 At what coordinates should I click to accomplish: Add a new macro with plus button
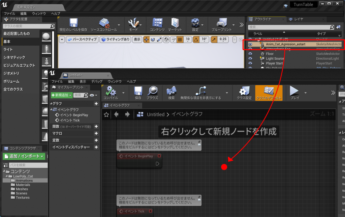click(96, 134)
